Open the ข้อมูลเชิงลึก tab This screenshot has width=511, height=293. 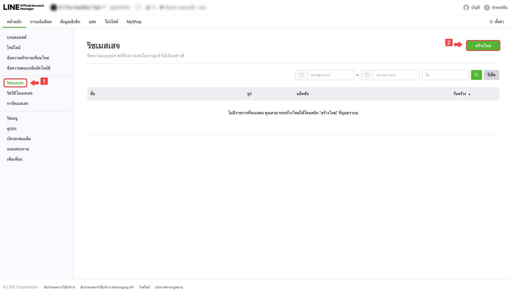point(70,22)
